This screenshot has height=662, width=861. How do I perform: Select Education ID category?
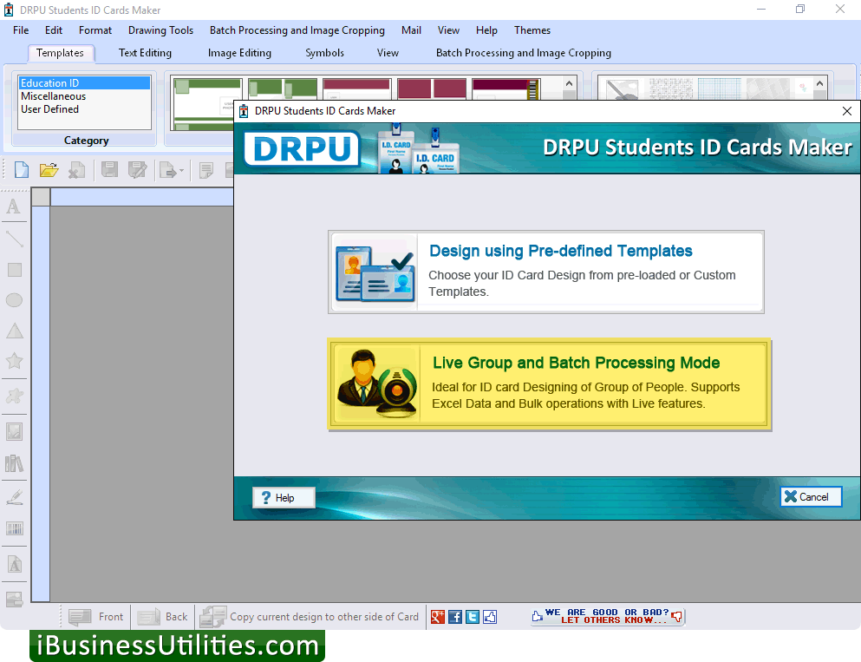[x=85, y=83]
